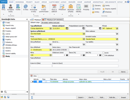This screenshot has height=100, width=130.
Task: Select Oblast zpracování in sidebar
Action: click(x=10, y=37)
